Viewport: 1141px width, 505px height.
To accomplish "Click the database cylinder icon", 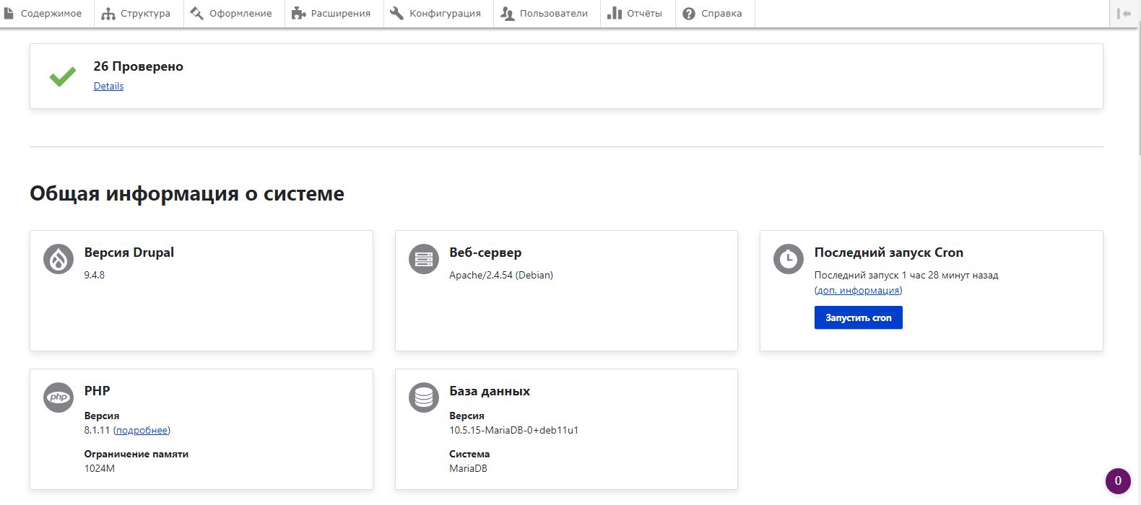I will pyautogui.click(x=424, y=398).
